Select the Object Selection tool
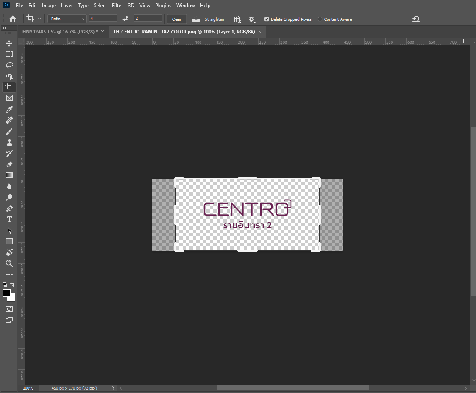The height and width of the screenshot is (393, 476). (x=9, y=76)
